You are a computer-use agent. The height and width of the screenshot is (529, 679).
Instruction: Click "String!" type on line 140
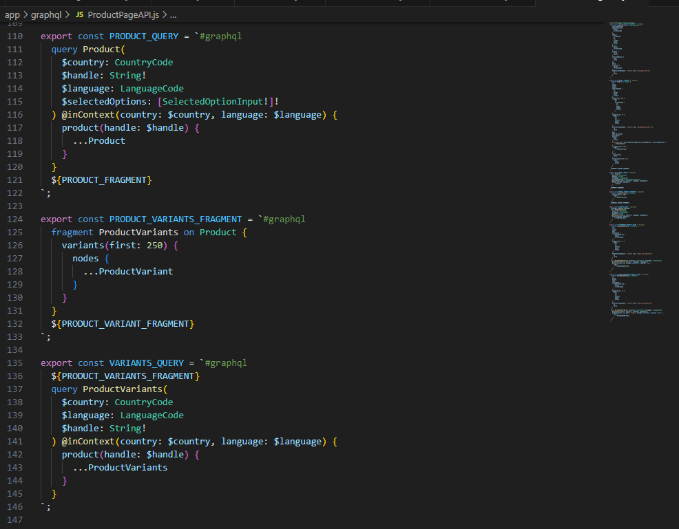tap(128, 428)
